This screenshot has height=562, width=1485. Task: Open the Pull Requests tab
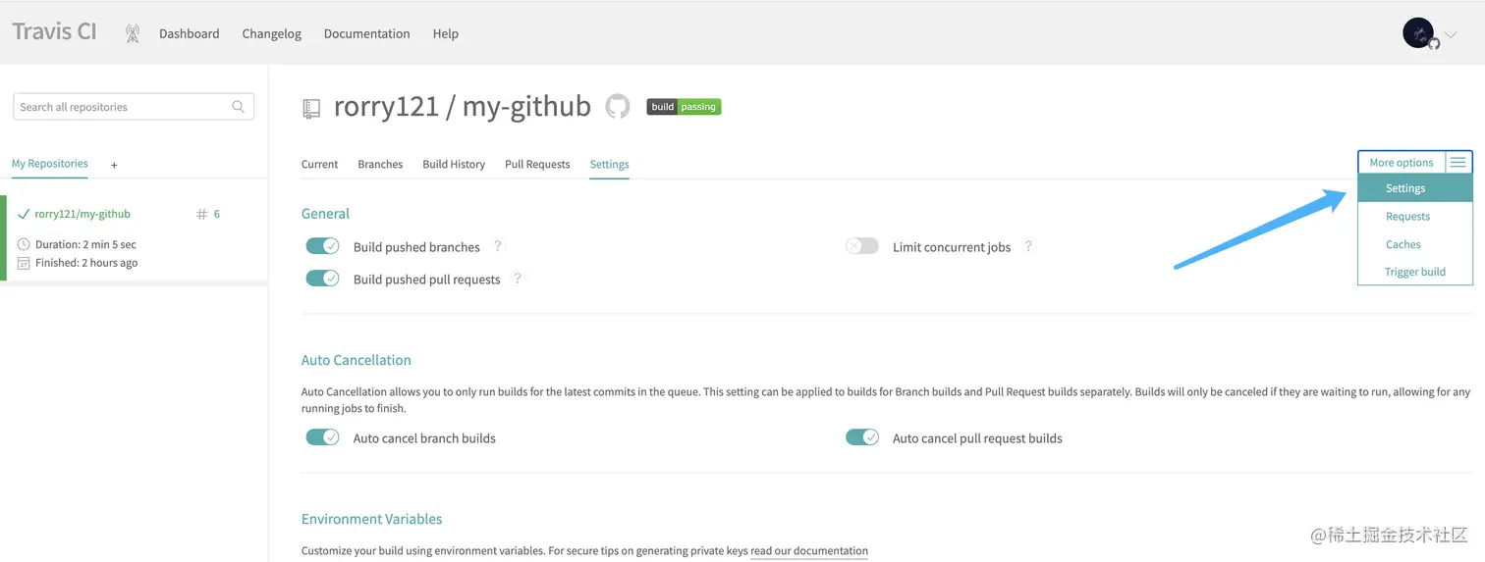[537, 164]
